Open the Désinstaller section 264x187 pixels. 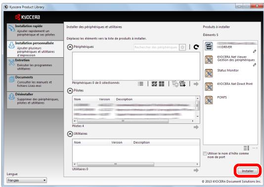coord(35,100)
